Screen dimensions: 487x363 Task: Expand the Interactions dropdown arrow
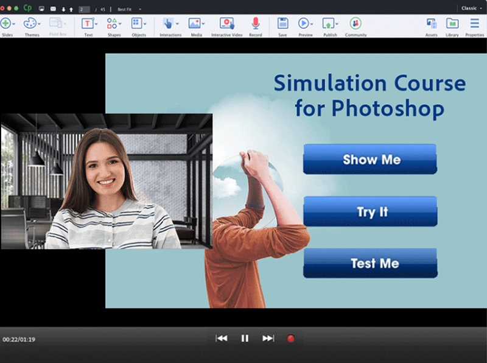pyautogui.click(x=177, y=24)
